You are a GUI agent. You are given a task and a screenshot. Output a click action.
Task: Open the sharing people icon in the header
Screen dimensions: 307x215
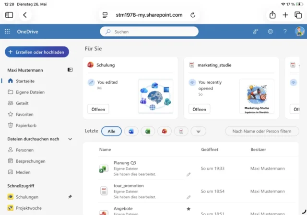[x=256, y=31]
